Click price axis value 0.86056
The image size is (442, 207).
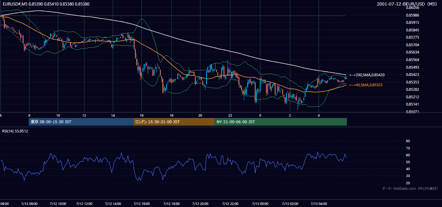tap(413, 8)
